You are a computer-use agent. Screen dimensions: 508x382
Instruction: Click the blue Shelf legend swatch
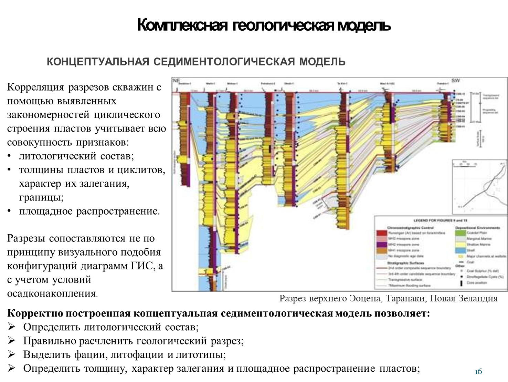click(461, 250)
